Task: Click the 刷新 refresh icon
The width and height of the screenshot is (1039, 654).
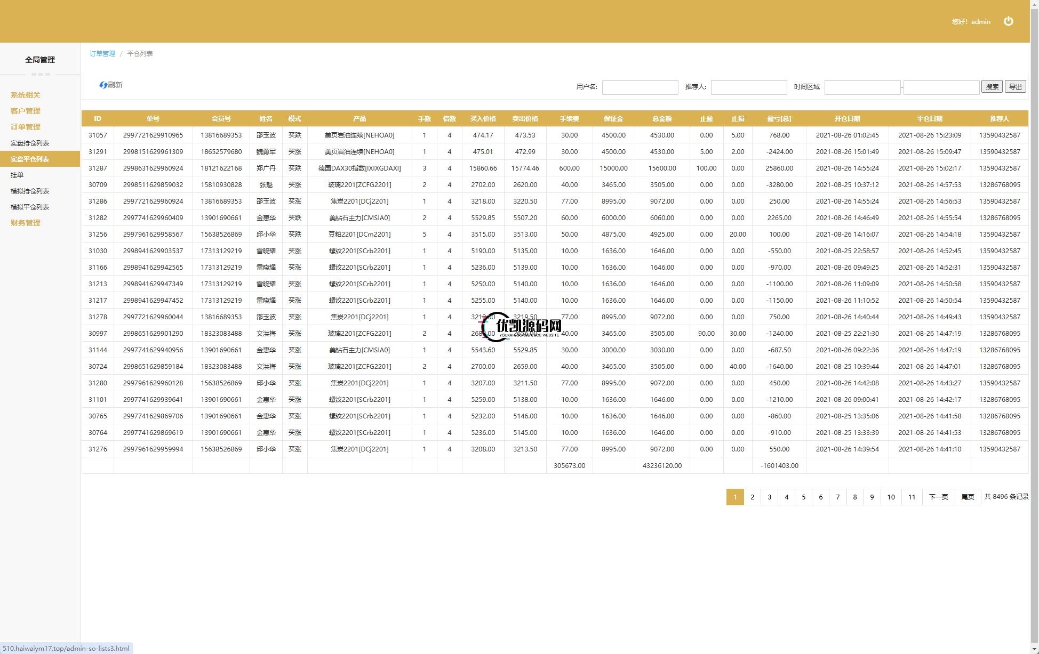Action: [103, 85]
